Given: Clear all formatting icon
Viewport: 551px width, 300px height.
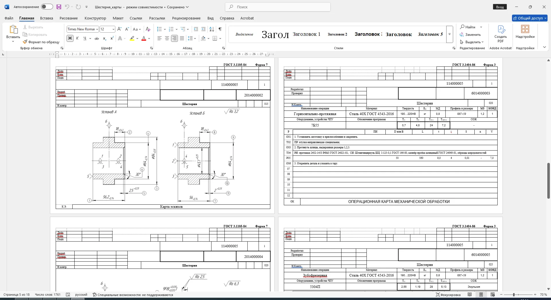Looking at the screenshot, I should tap(148, 29).
